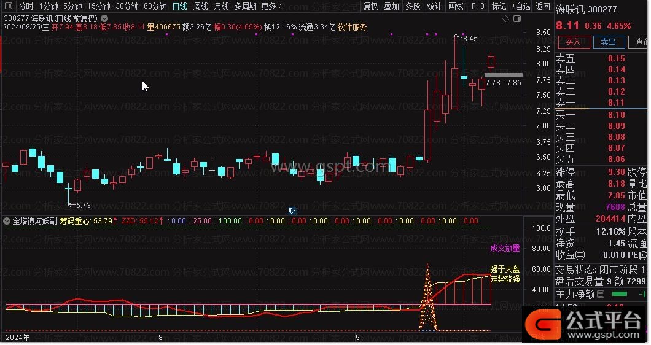Open the 主力净额 list icon
The image size is (651, 345).
[x=601, y=294]
